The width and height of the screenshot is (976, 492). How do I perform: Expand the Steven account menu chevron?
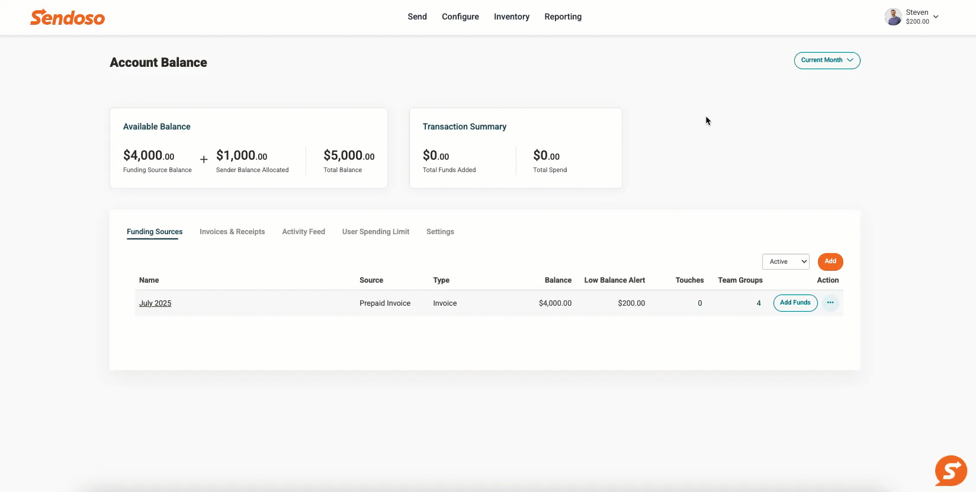click(x=936, y=17)
